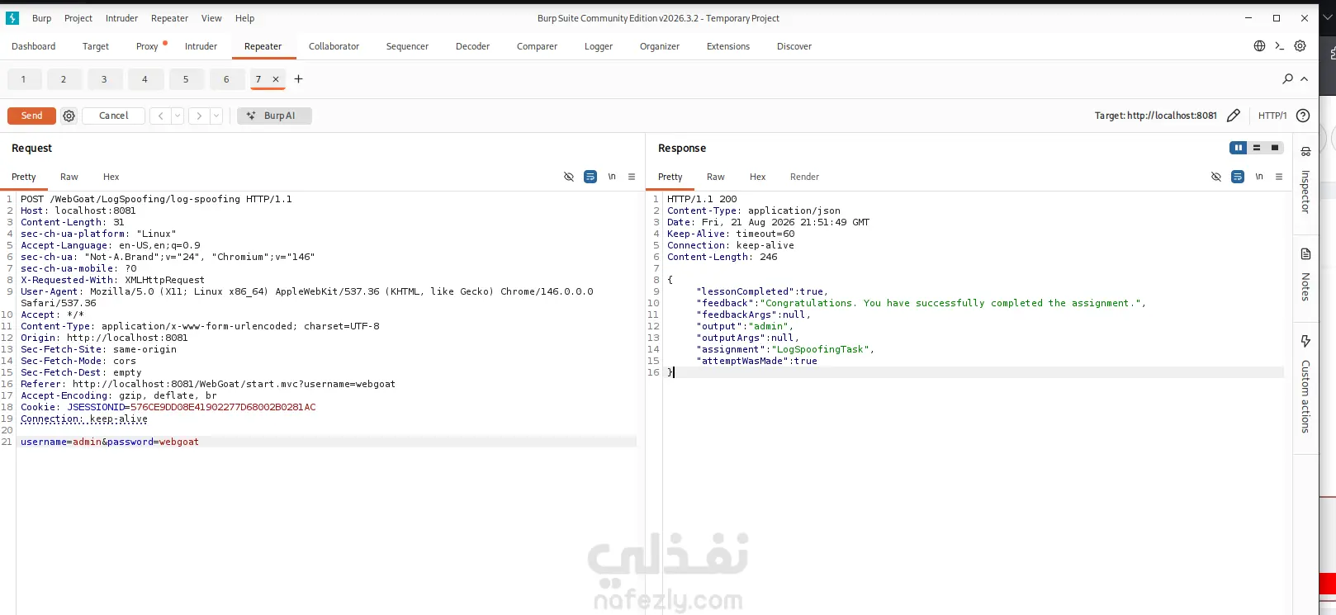
Task: Toggle hidden characters eye icon in Request
Action: (x=569, y=177)
